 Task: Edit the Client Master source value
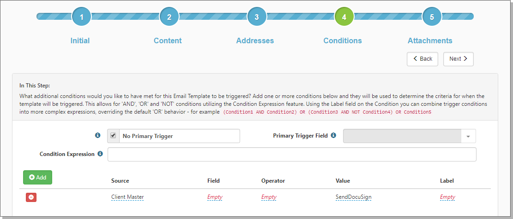click(x=127, y=197)
